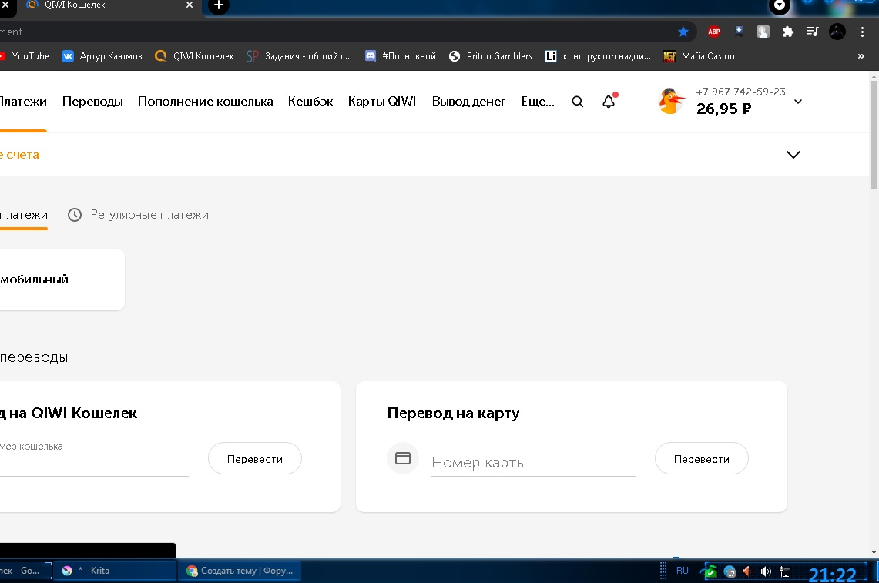Click the QIWI bird profile avatar
The height and width of the screenshot is (583, 879).
click(x=671, y=102)
